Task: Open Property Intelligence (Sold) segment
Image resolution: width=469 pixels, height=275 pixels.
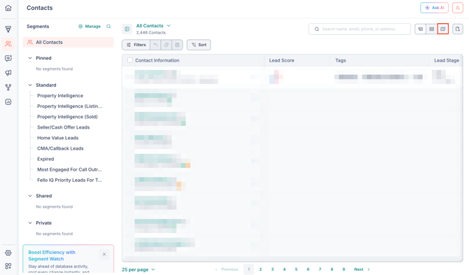Action: [x=67, y=117]
